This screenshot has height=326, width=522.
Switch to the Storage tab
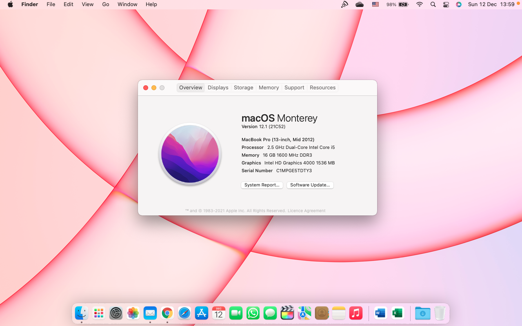point(244,88)
